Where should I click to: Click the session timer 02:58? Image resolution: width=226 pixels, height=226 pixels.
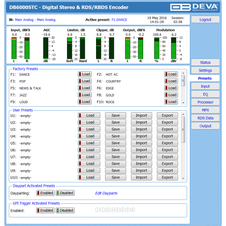(178, 22)
